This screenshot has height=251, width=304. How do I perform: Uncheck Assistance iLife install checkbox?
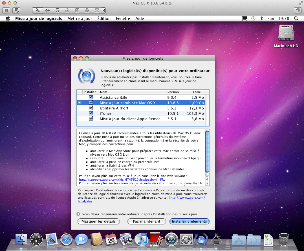coord(91,97)
